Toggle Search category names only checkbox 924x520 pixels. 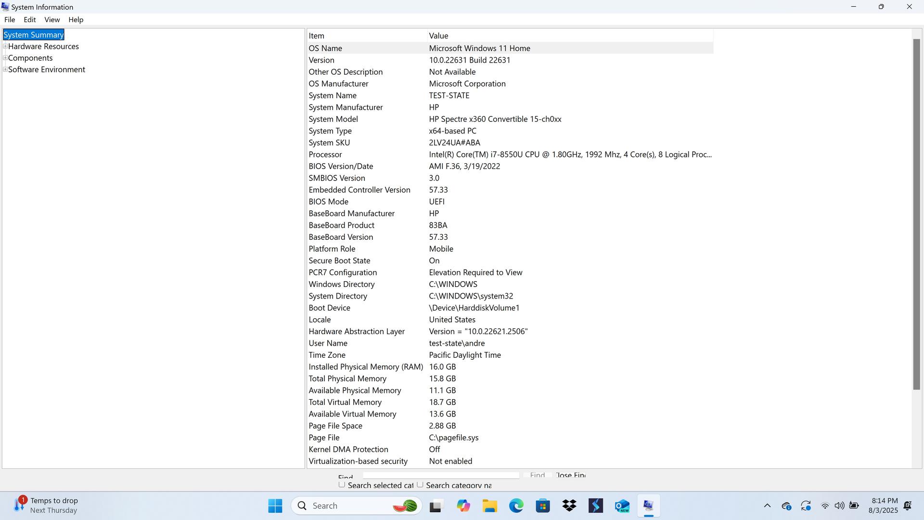[x=420, y=484]
